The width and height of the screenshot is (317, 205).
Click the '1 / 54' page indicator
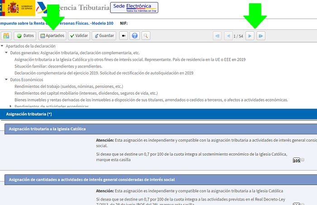238,36
